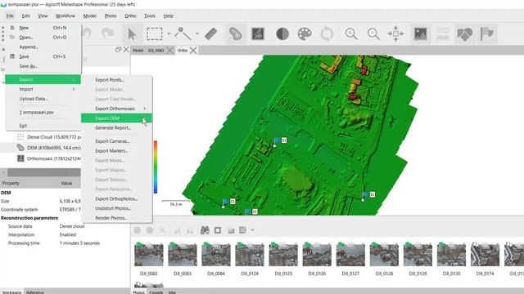The image size is (524, 294).
Task: Toggle Show Markers flag icon
Action: (x=487, y=33)
